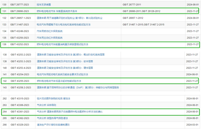
Task: Click serial number 134 in the first column
Action: [4, 31]
